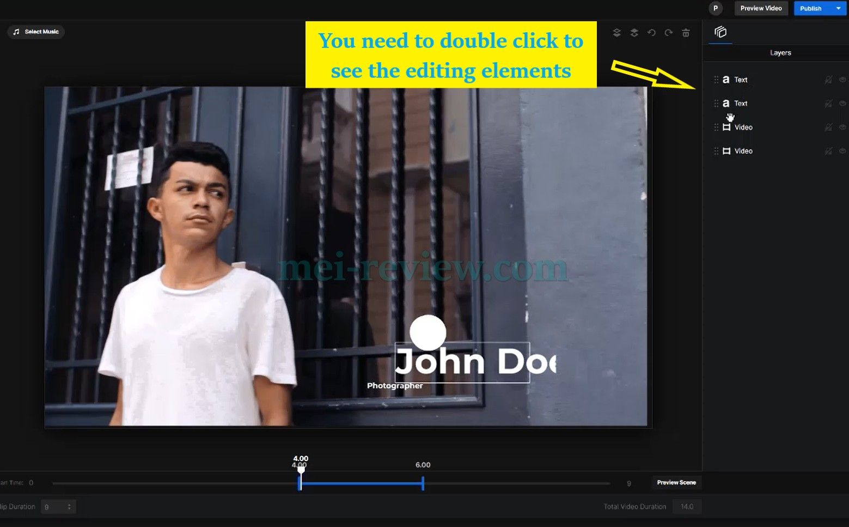Grab the drag handle of second Text layer
The image size is (849, 527).
click(716, 104)
